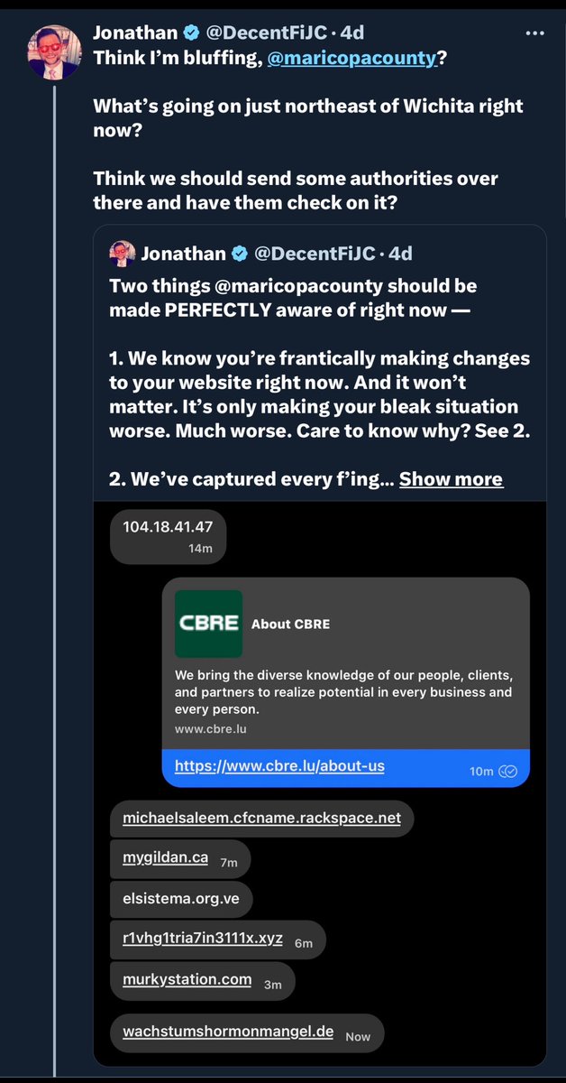
Task: Open the small avatar in the quoted tweet
Action: tap(123, 255)
